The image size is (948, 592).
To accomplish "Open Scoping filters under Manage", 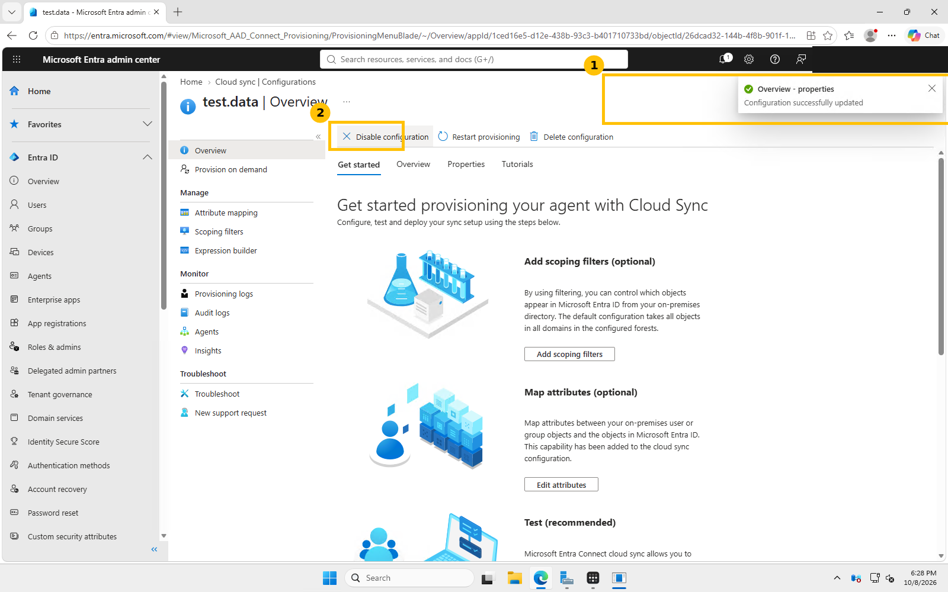I will [x=219, y=231].
